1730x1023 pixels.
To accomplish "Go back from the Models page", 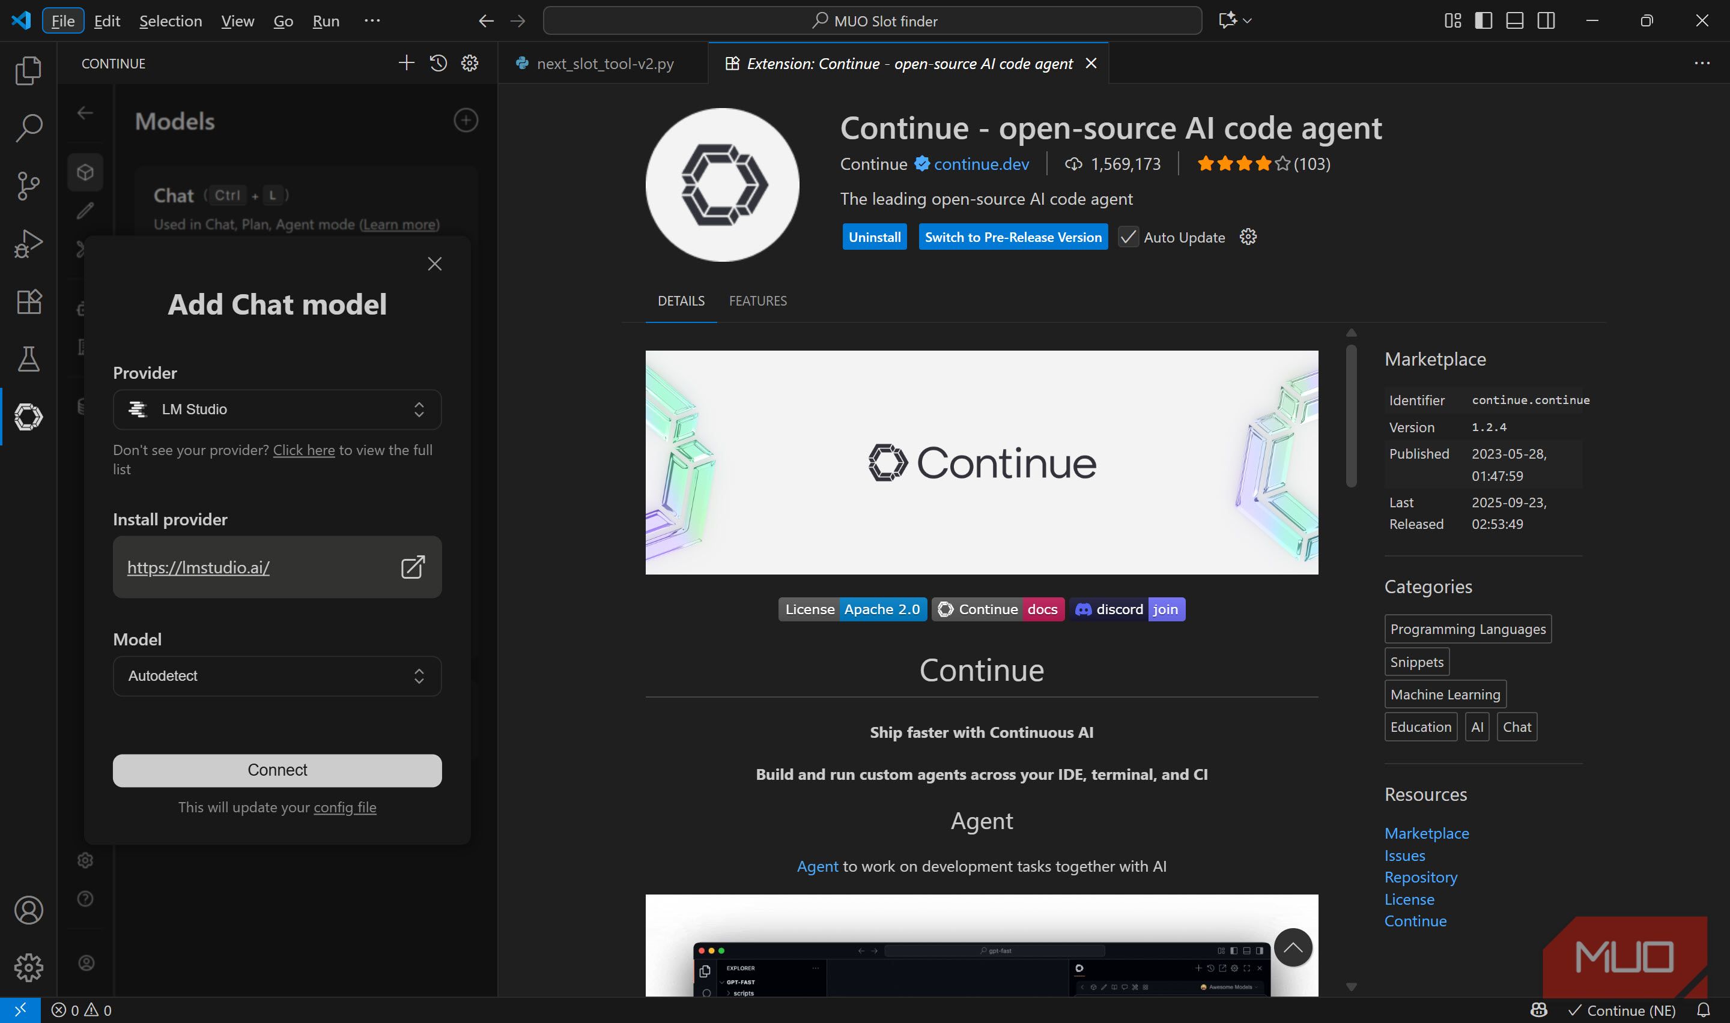I will (85, 112).
